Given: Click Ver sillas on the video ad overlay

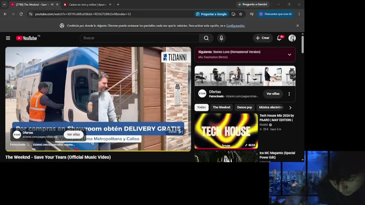Looking at the screenshot, I should pos(74,135).
